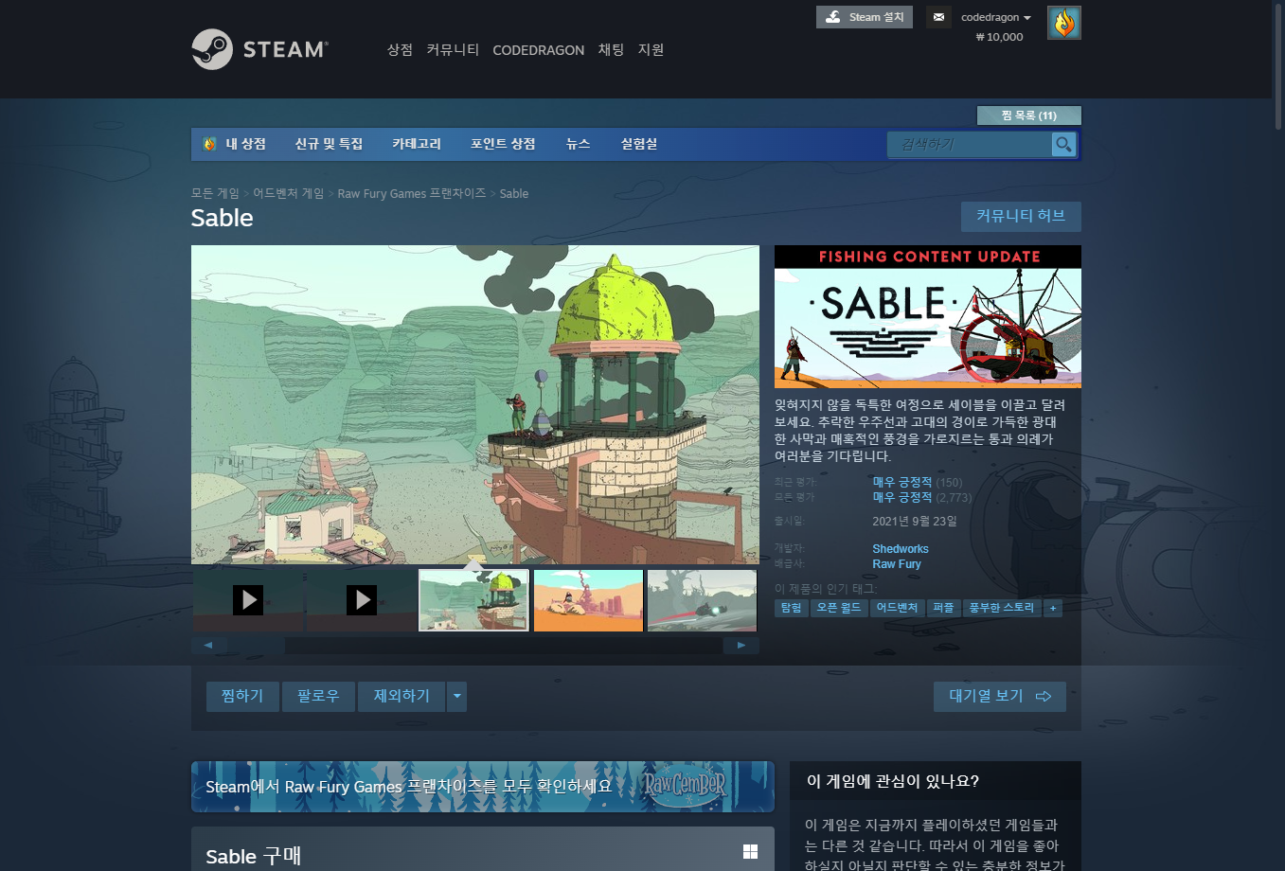The width and height of the screenshot is (1285, 871).
Task: Open the 뉴스 tab
Action: pos(578,144)
